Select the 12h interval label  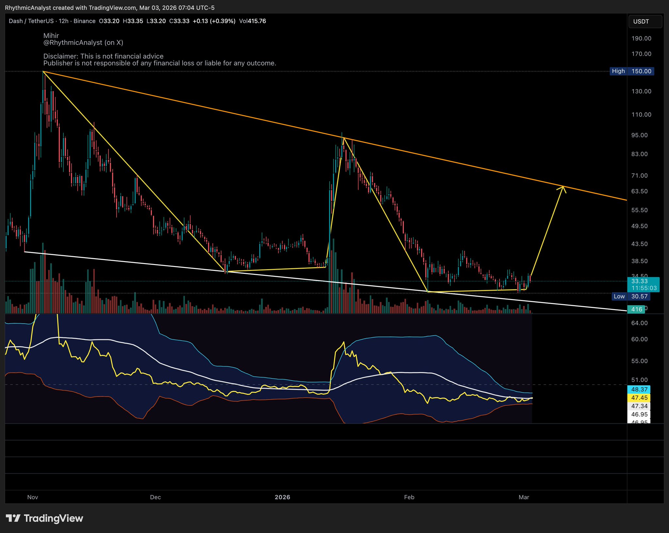tap(63, 21)
